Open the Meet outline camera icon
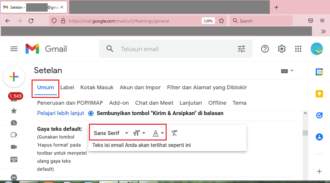The image size is (330, 183). 14,135
